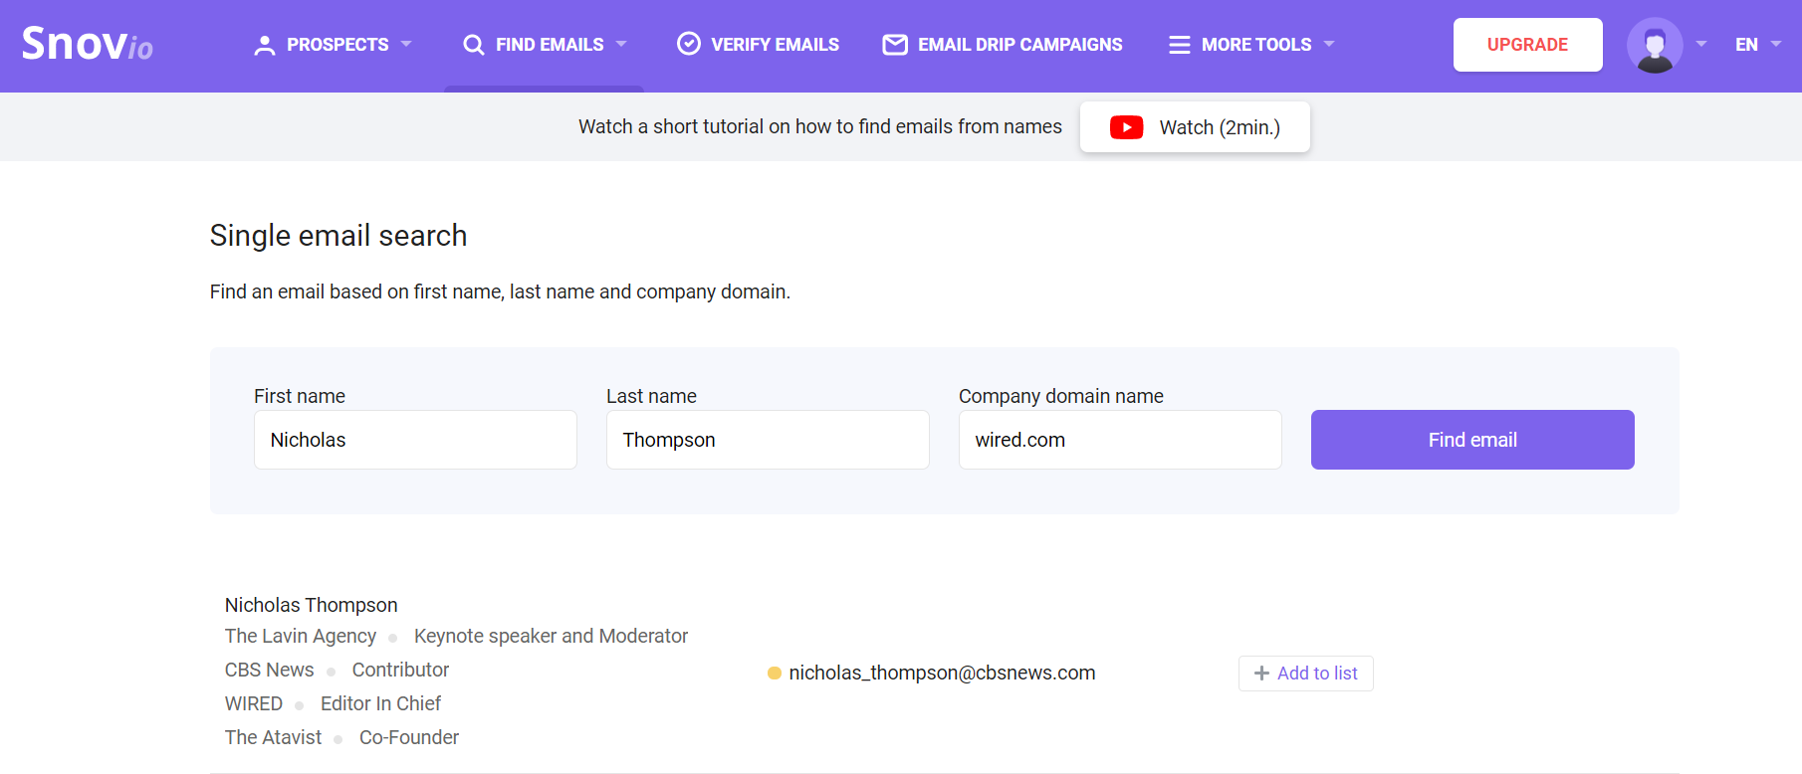Click the Company domain name field
This screenshot has width=1802, height=774.
pyautogui.click(x=1120, y=440)
